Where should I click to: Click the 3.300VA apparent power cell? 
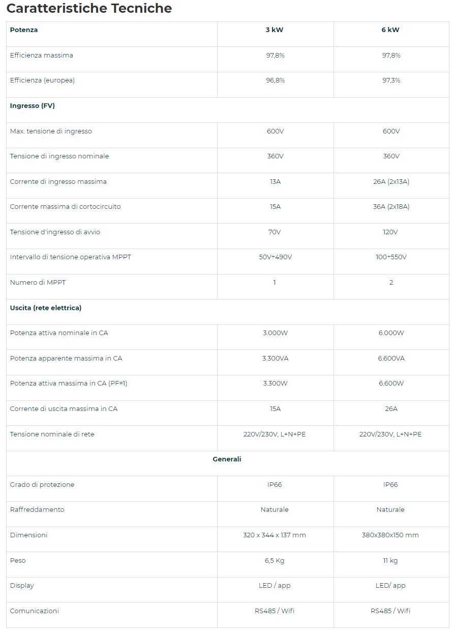[275, 359]
